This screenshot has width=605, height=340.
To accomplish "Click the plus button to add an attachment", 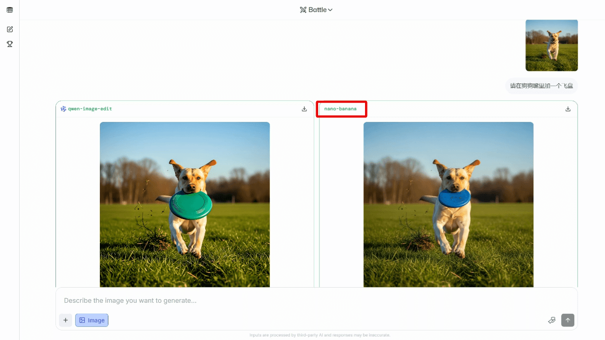I will coord(65,320).
